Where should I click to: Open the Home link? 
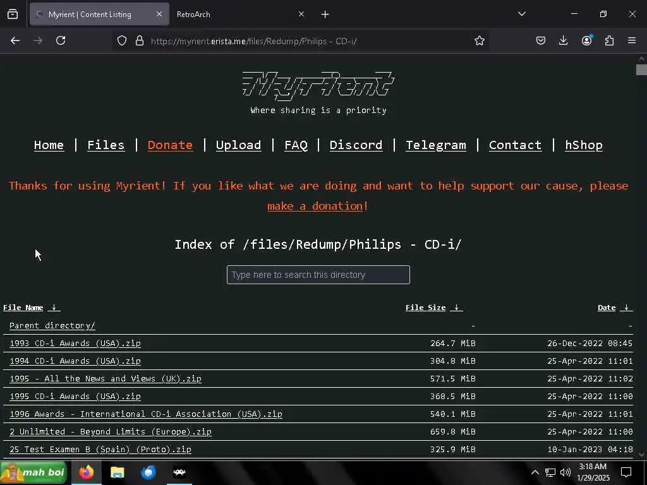[49, 145]
